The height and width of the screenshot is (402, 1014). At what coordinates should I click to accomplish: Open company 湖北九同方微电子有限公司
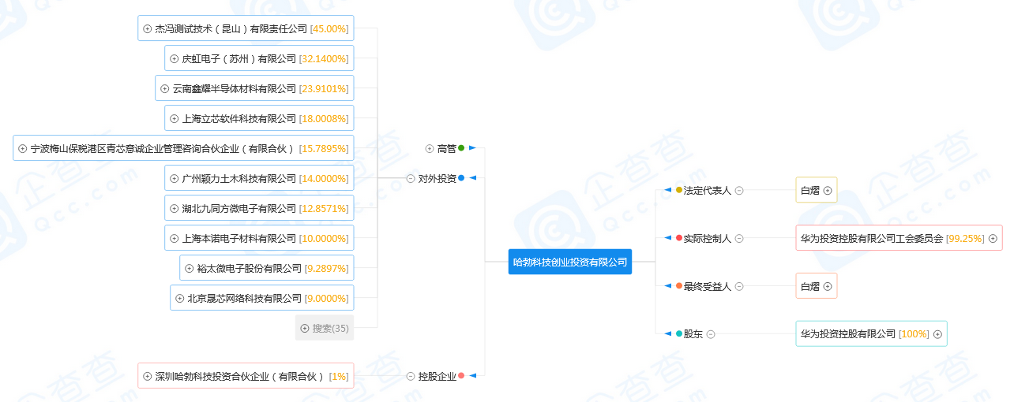pyautogui.click(x=238, y=208)
